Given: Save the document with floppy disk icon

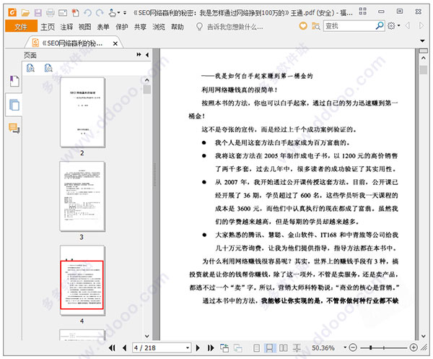Looking at the screenshot, I should 38,12.
